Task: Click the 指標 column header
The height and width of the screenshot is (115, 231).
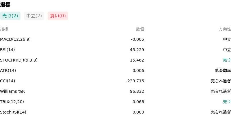Action: tap(4, 29)
